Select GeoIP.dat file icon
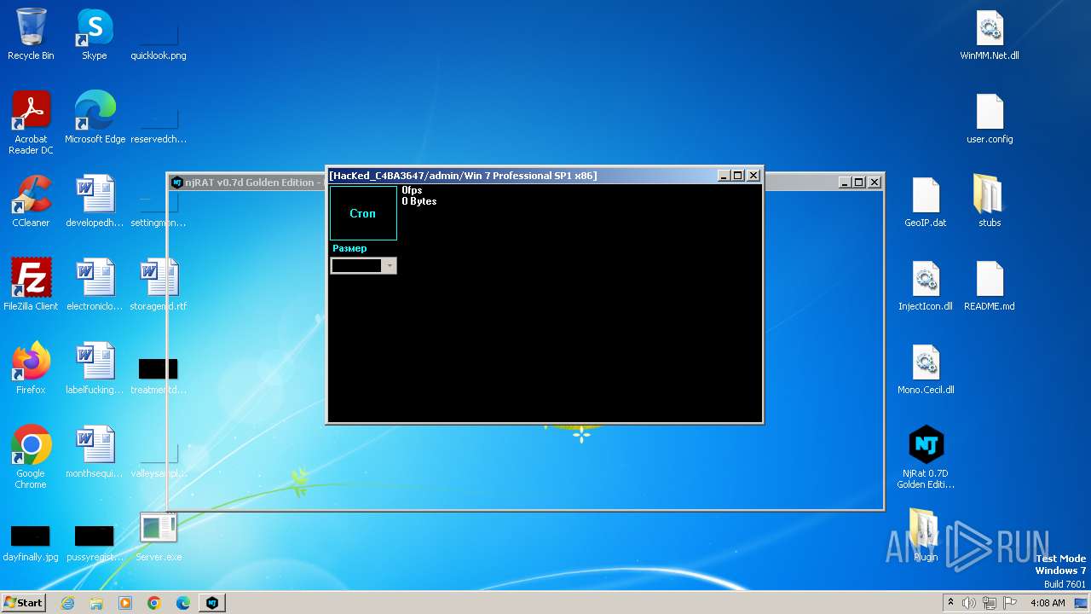The image size is (1091, 614). 926,202
